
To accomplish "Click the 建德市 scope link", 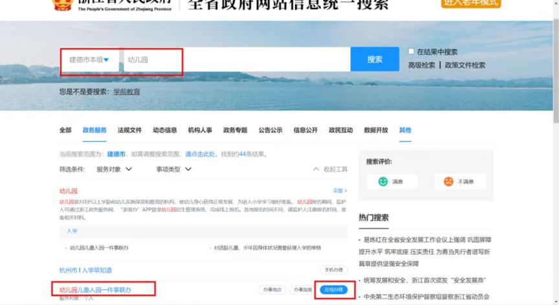I will [x=116, y=154].
